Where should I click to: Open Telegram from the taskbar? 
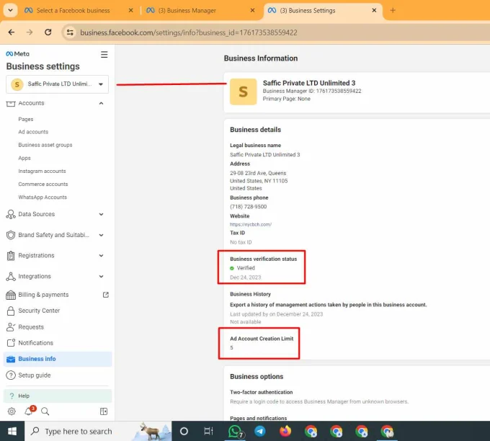[x=259, y=432]
